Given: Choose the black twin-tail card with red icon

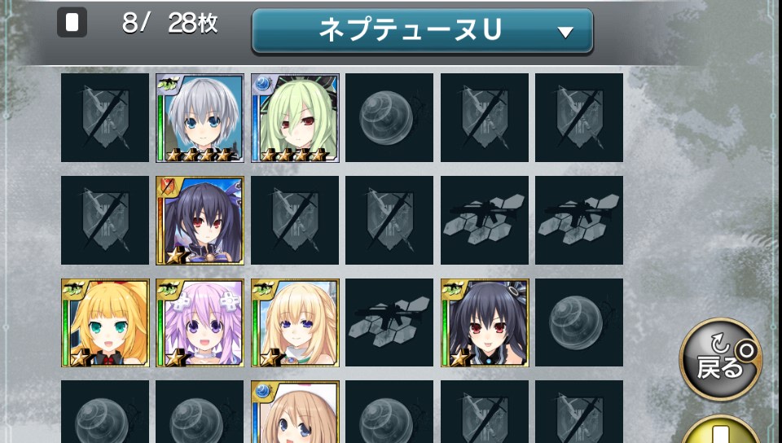Looking at the screenshot, I should tap(200, 220).
